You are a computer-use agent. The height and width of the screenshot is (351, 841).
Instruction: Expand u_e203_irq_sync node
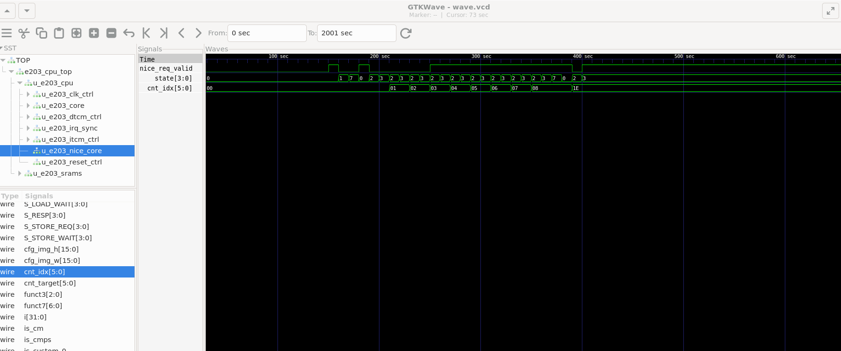click(x=28, y=128)
